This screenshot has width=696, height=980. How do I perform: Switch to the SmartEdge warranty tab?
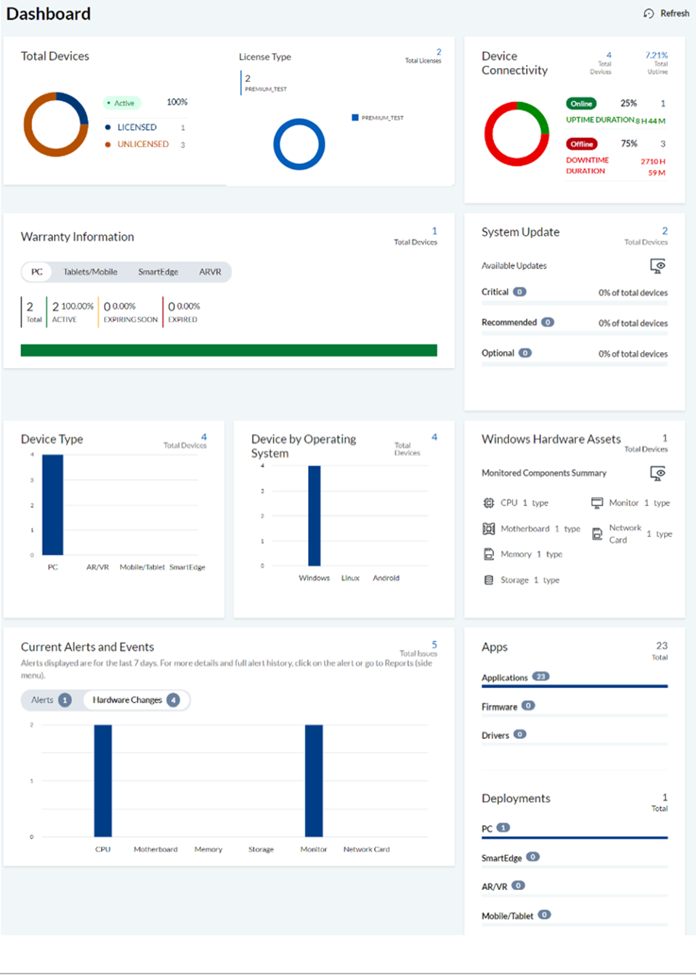click(x=158, y=272)
